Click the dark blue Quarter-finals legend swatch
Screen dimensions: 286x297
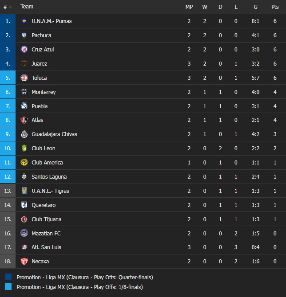8,277
